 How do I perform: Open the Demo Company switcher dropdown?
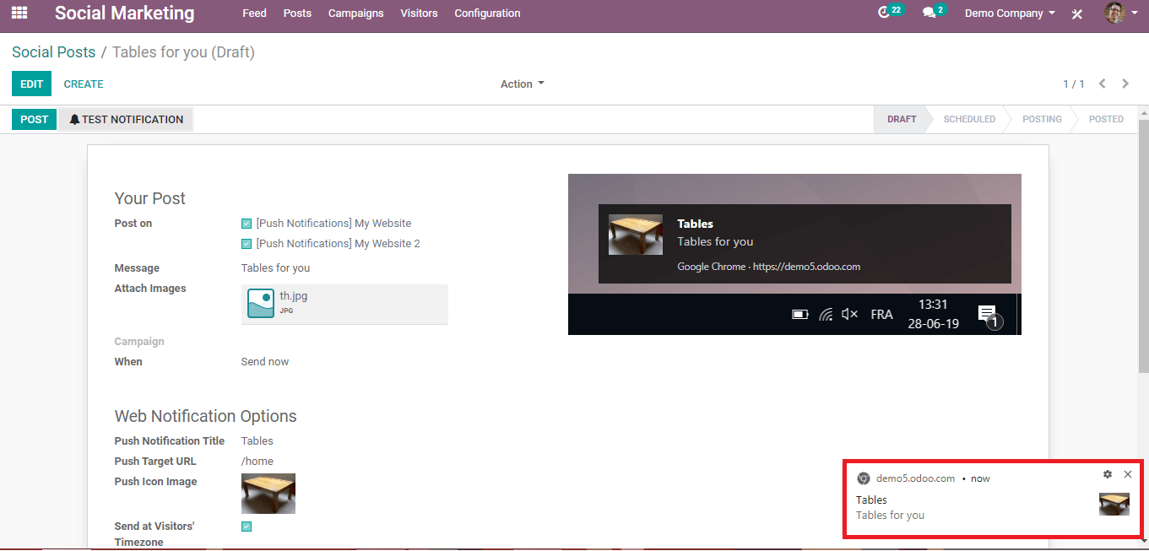point(1010,14)
